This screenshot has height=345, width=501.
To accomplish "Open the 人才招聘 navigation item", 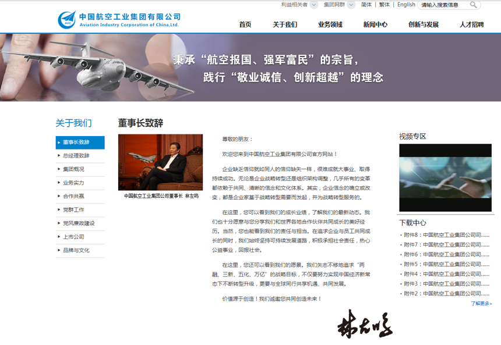I will click(x=472, y=24).
